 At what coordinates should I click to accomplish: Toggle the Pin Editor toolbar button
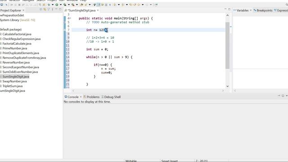(x=156, y=5)
